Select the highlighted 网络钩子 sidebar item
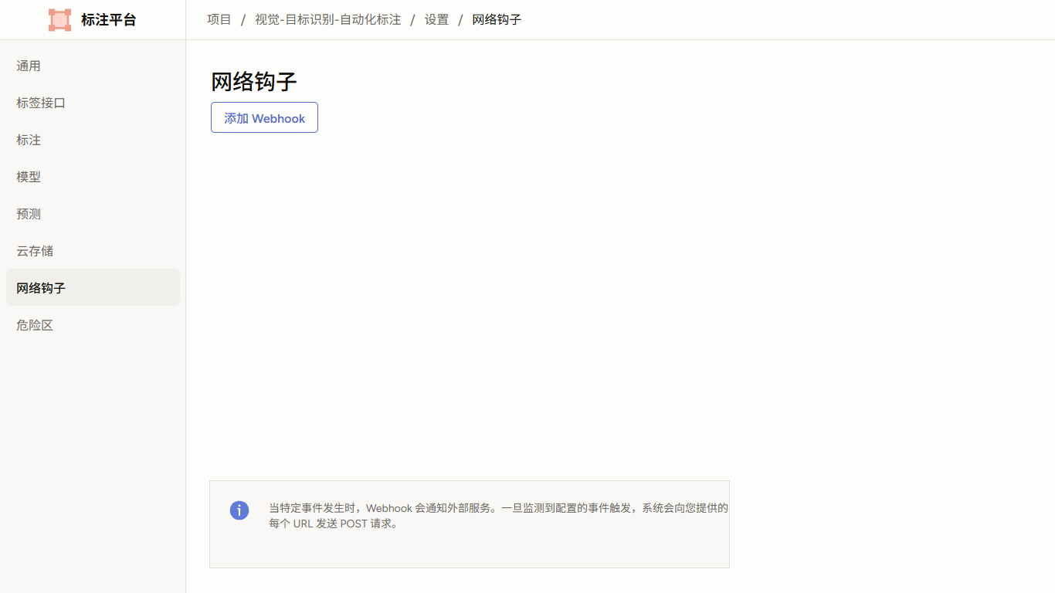The height and width of the screenshot is (593, 1055). click(x=93, y=287)
